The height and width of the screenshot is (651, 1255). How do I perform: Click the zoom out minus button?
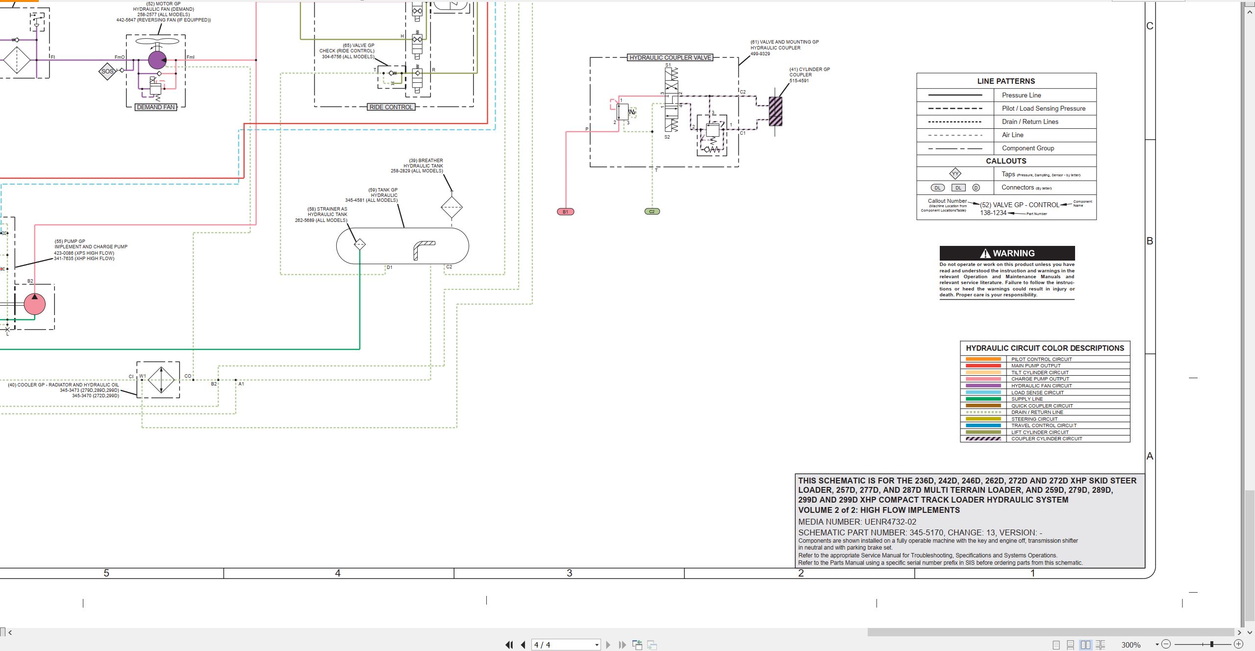1166,644
